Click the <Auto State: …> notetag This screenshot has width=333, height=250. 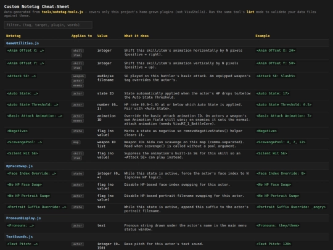pos(22,93)
